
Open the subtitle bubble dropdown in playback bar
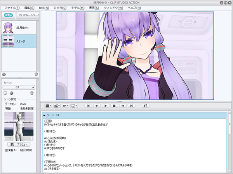click(x=74, y=106)
